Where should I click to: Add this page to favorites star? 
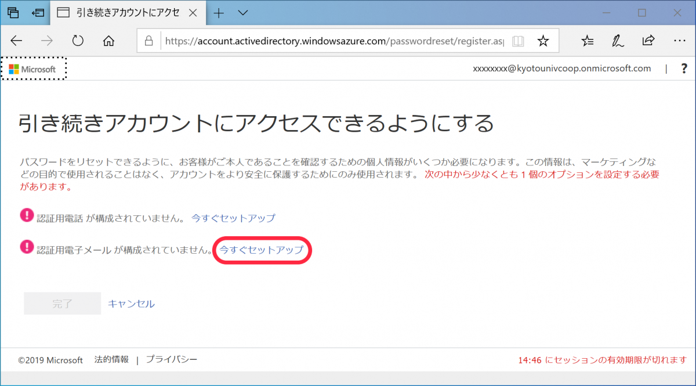(543, 41)
